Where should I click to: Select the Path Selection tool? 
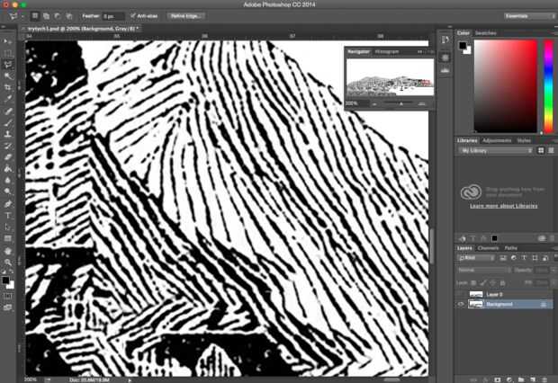7,227
